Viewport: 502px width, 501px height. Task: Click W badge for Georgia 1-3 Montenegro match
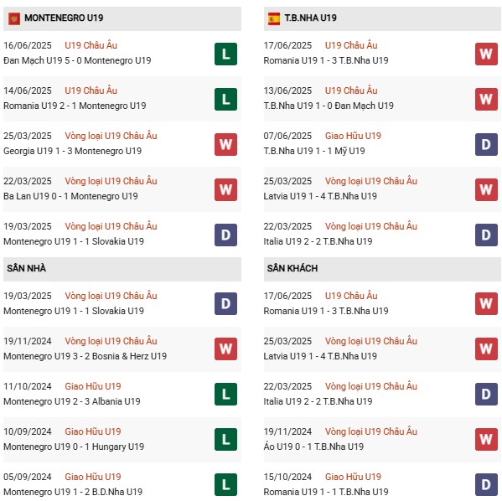point(225,144)
